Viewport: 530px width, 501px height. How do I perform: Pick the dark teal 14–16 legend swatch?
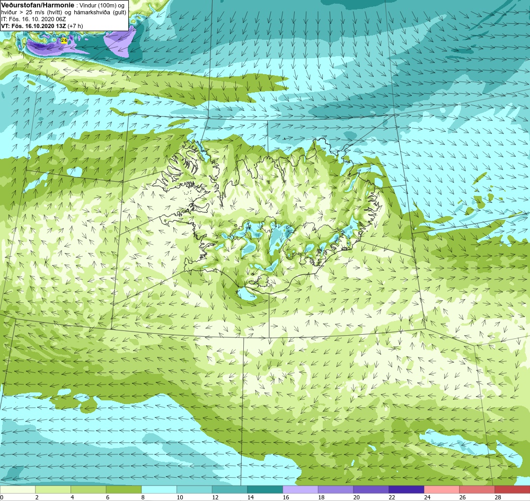pos(265,489)
